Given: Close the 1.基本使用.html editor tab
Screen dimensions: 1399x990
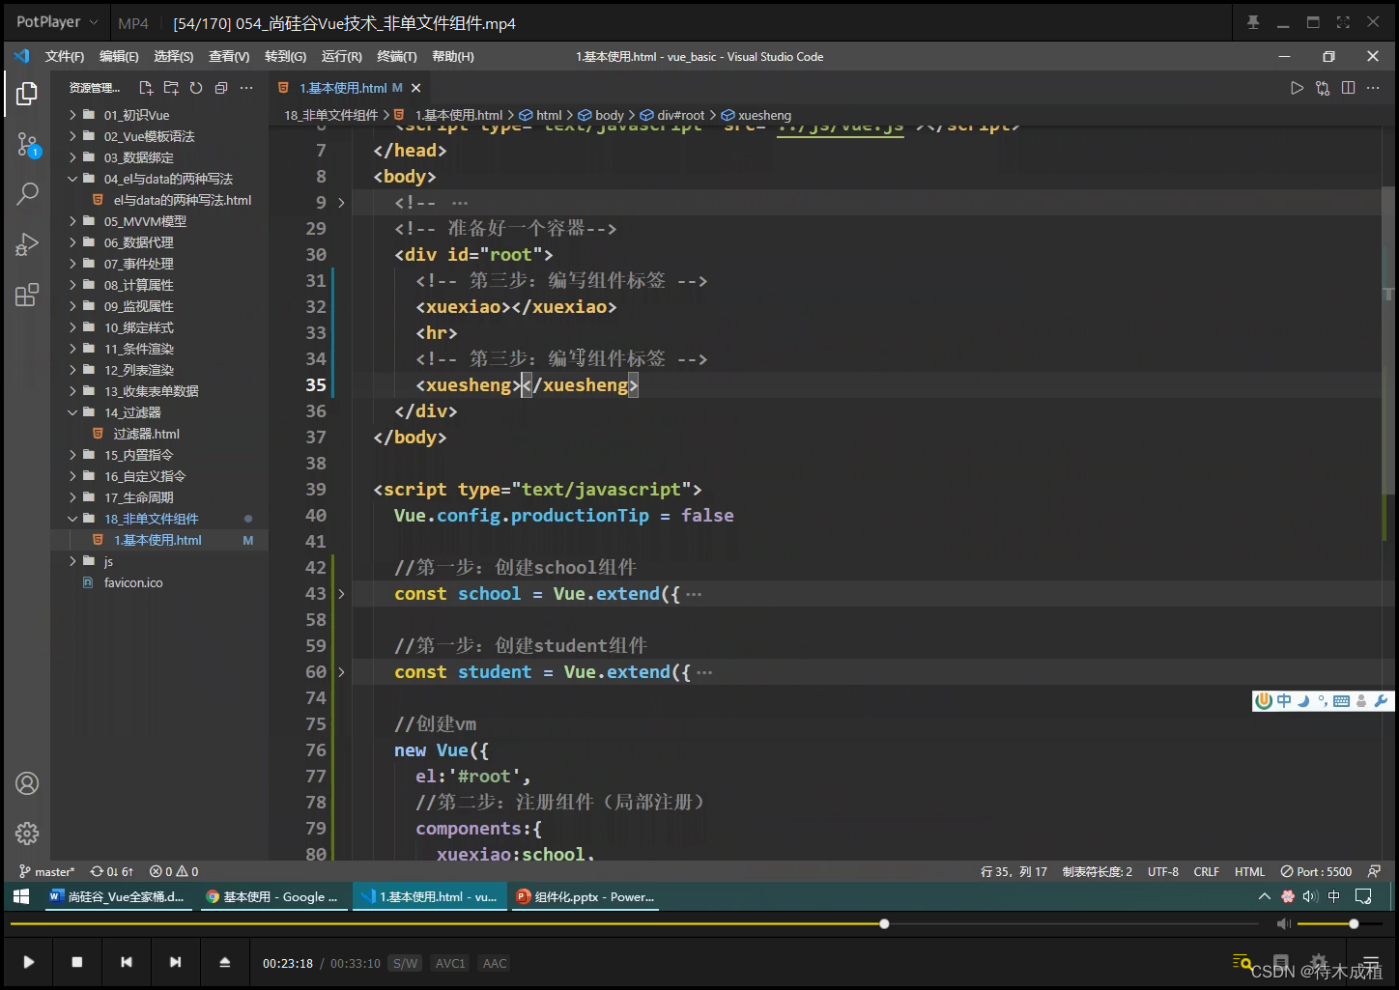Looking at the screenshot, I should (416, 88).
